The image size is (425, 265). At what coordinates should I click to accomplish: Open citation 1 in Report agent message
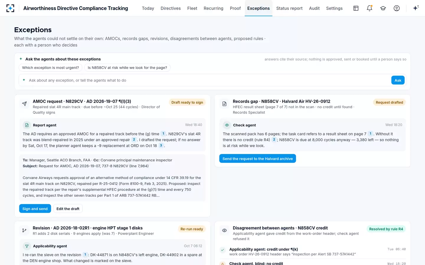pyautogui.click(x=163, y=134)
